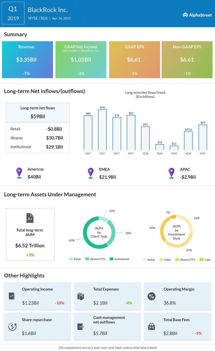Click the 4Q17 bar showing $81
Viewport: 215px width, 351px height.
point(131,133)
